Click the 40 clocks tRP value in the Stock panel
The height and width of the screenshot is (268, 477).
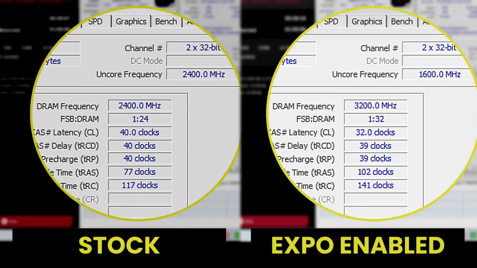coord(140,159)
